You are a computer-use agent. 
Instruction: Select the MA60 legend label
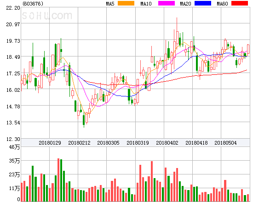tap(222, 4)
